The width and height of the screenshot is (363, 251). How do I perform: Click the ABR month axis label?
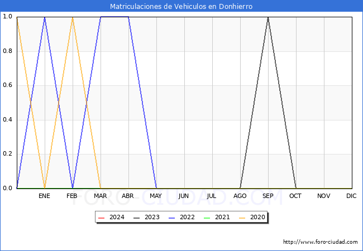127,196
